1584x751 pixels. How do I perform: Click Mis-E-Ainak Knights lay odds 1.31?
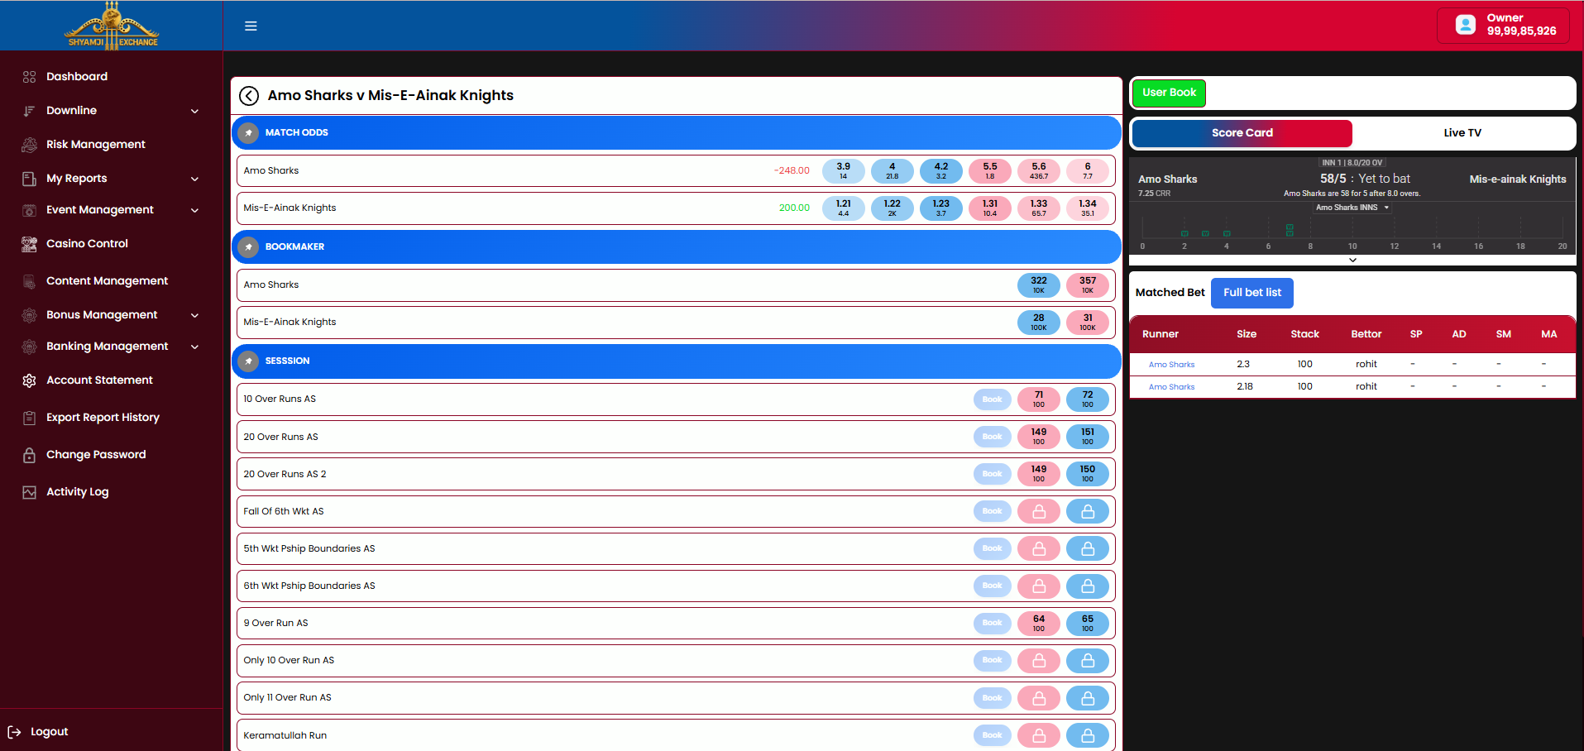990,208
